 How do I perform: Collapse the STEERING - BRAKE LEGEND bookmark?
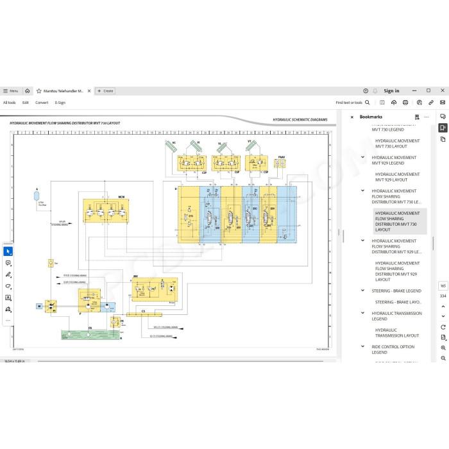(x=362, y=291)
